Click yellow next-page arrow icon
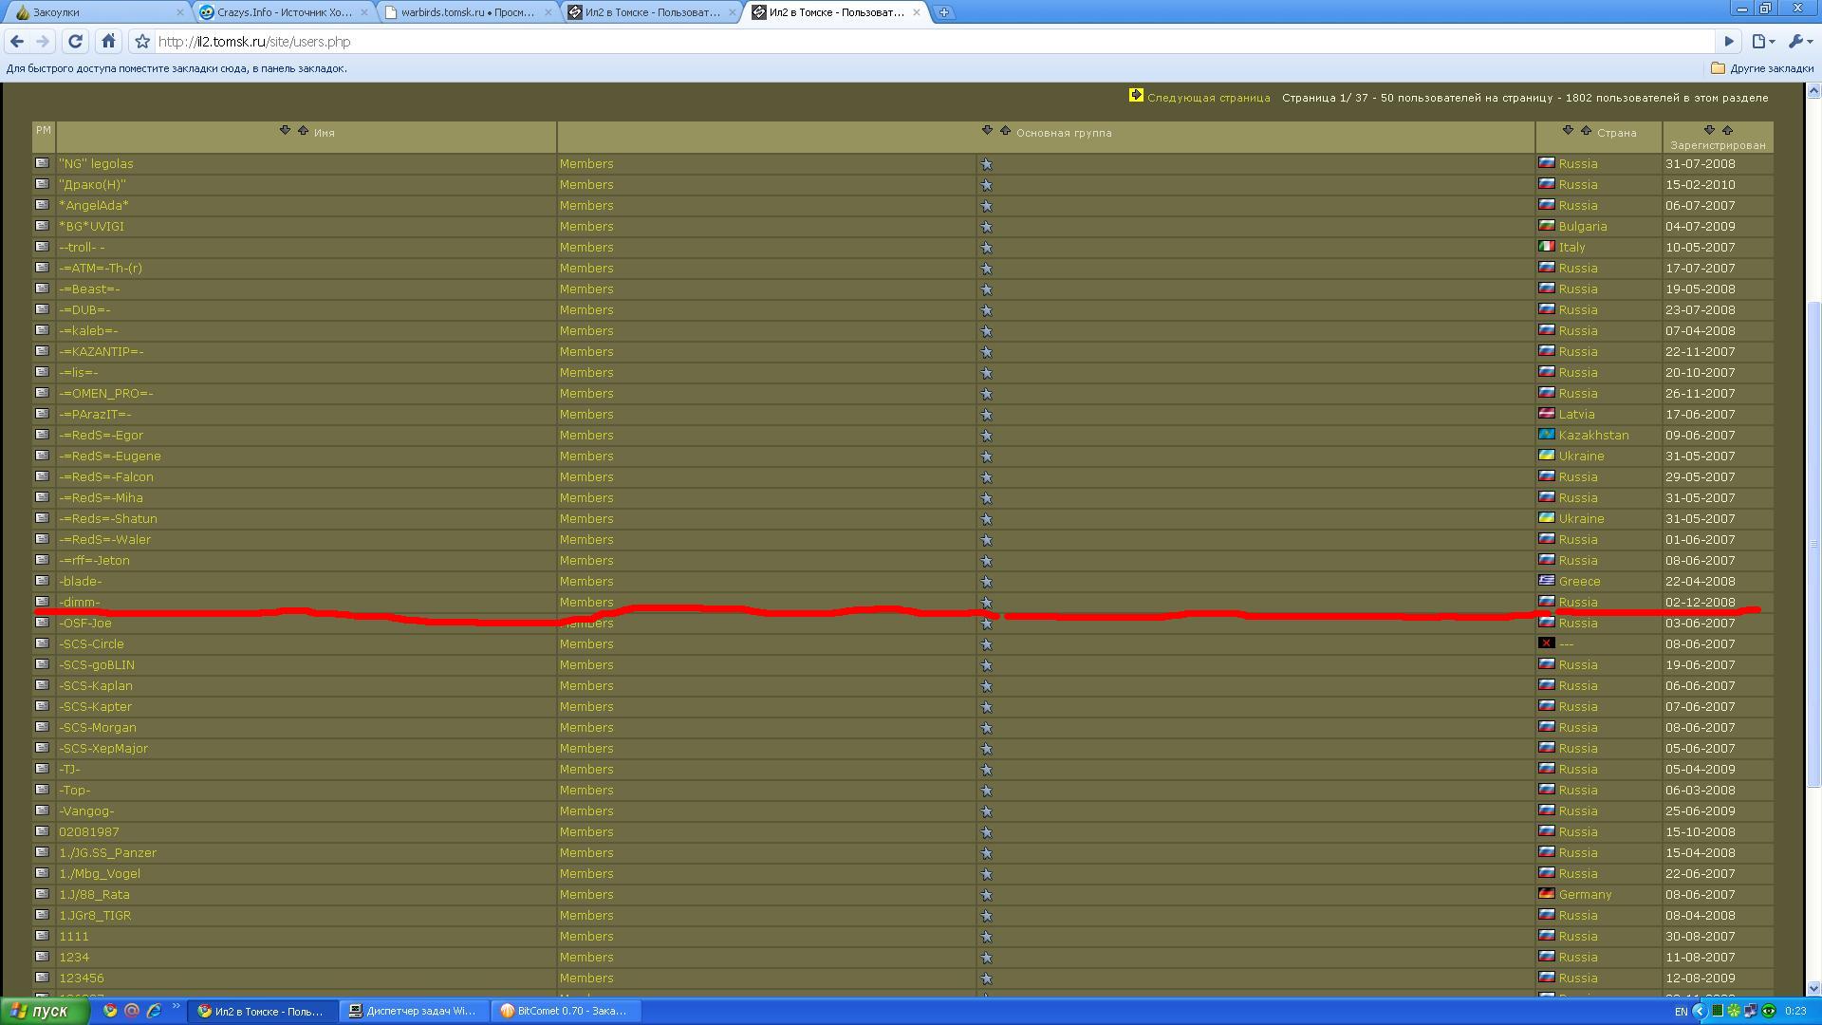This screenshot has width=1822, height=1025. tap(1136, 95)
